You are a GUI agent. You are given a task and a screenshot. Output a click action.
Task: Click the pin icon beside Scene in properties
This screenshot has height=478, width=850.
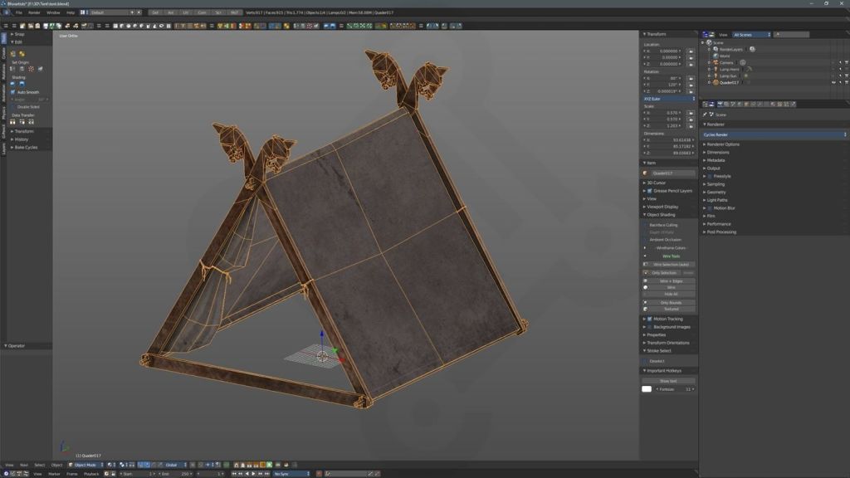click(705, 115)
